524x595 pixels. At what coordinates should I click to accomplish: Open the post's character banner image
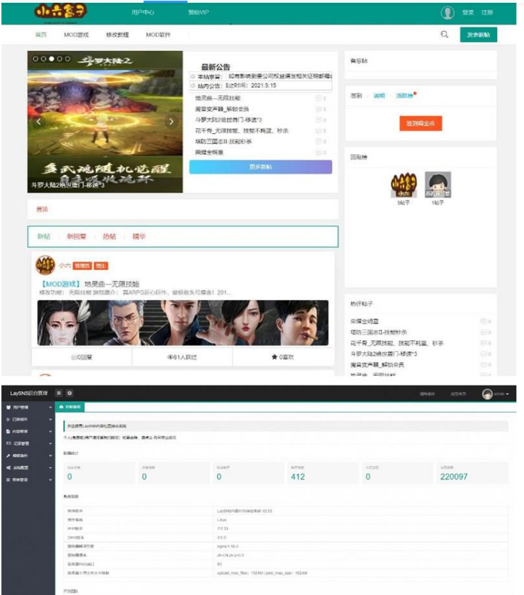click(x=183, y=322)
